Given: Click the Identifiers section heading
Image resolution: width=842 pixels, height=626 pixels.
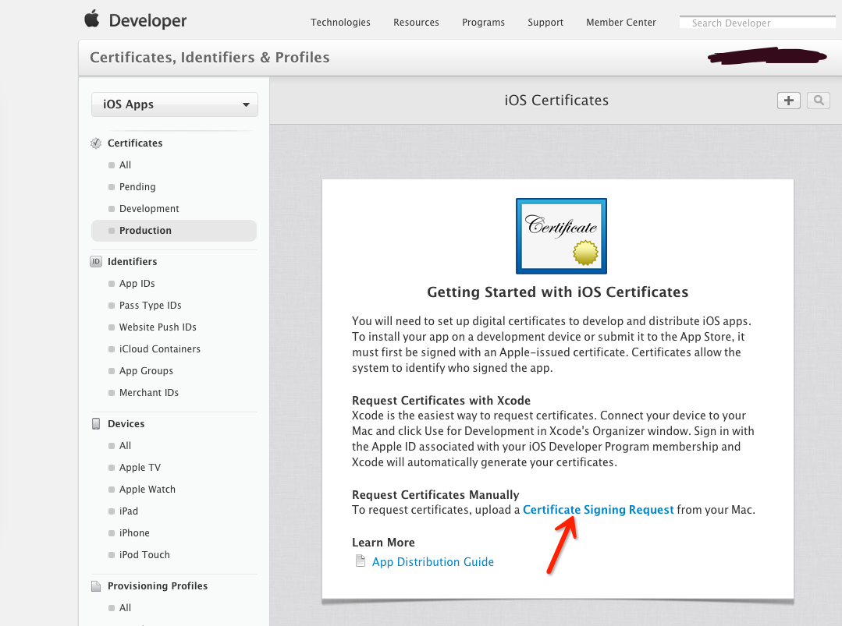Looking at the screenshot, I should [132, 262].
